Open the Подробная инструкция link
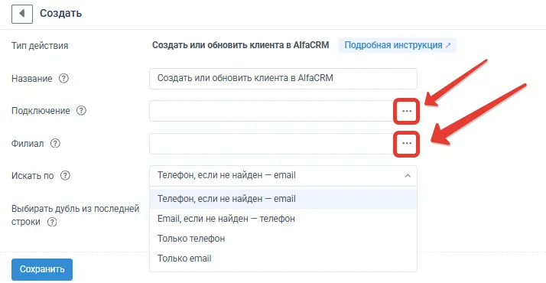 coord(398,45)
